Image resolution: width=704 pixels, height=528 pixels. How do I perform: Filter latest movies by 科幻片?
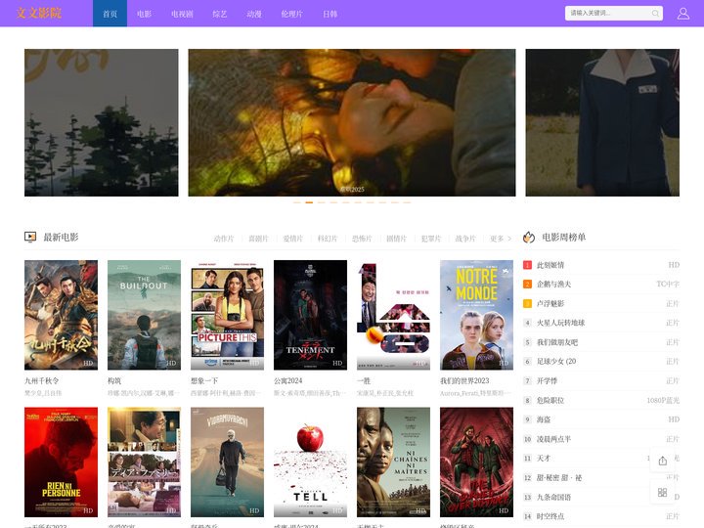point(328,239)
